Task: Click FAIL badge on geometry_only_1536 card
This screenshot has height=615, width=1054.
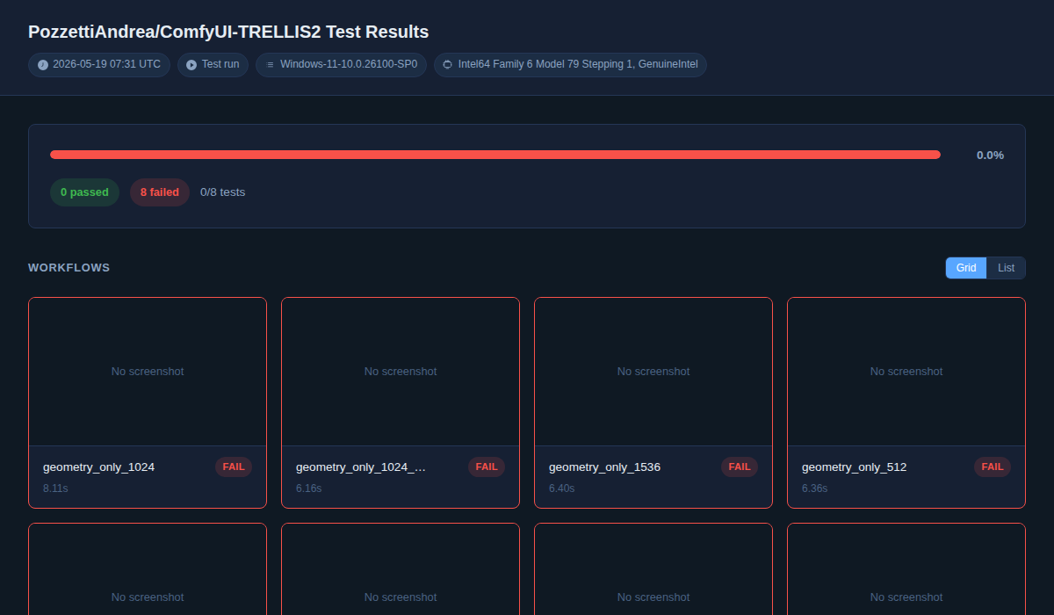Action: (740, 467)
